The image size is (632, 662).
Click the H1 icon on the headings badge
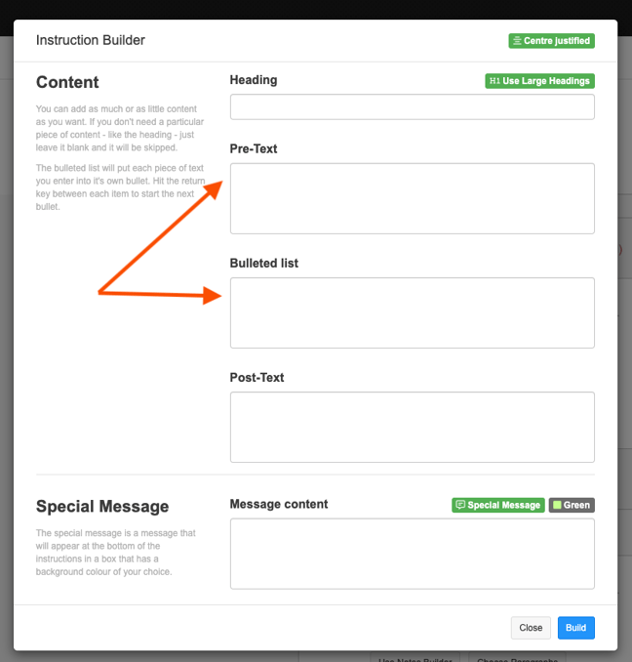[x=494, y=81]
